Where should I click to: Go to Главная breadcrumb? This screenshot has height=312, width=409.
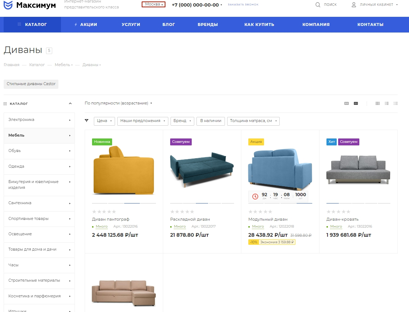click(x=11, y=65)
